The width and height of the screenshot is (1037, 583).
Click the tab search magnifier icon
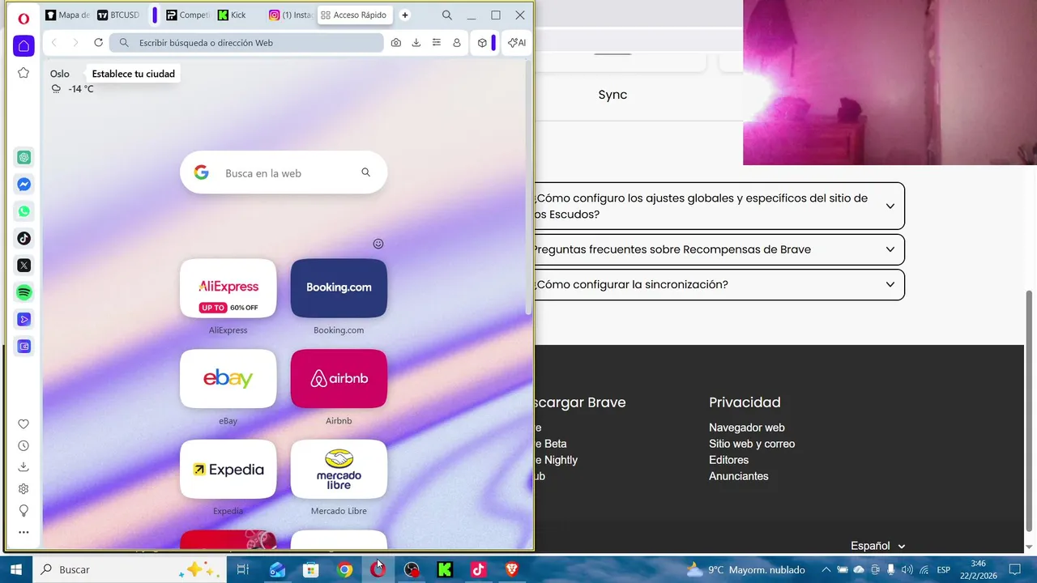tap(447, 15)
